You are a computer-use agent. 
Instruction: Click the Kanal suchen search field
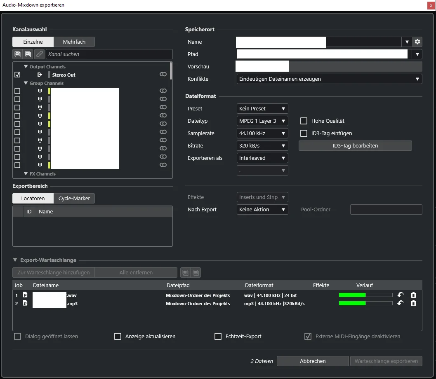point(109,54)
